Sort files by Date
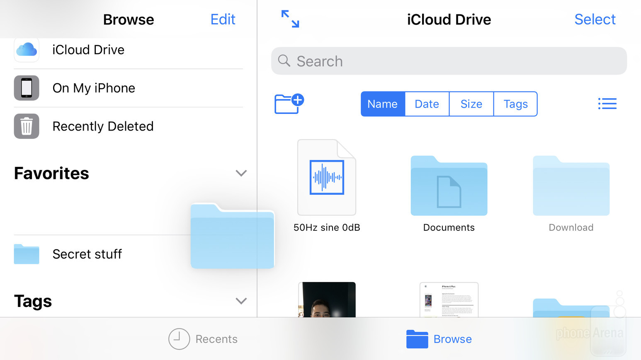Screen dimensions: 641x360 pyautogui.click(x=427, y=104)
